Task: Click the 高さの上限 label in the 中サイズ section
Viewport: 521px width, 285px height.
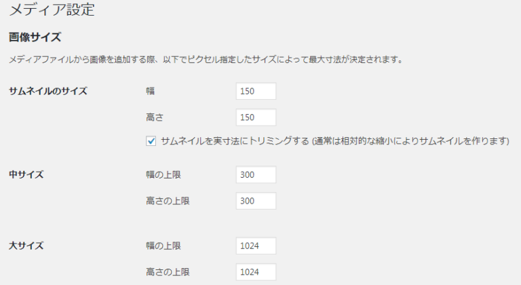Action: click(168, 201)
